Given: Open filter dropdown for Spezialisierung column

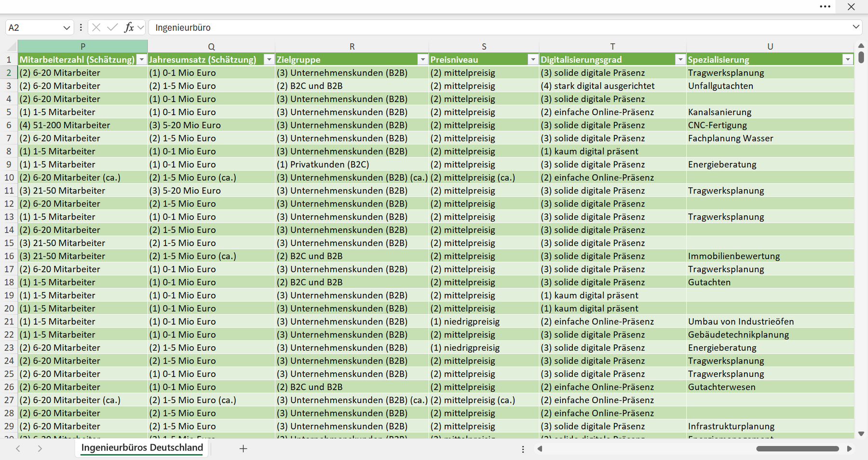Looking at the screenshot, I should pos(847,60).
